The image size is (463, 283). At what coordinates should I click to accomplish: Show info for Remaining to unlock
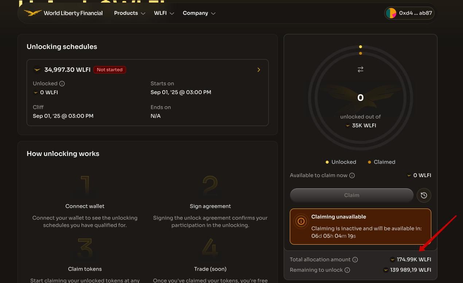pyautogui.click(x=347, y=270)
